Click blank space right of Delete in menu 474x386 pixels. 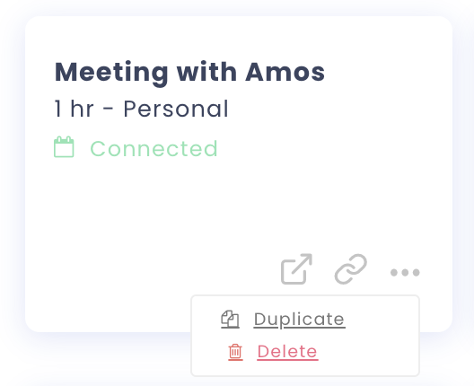click(x=367, y=352)
